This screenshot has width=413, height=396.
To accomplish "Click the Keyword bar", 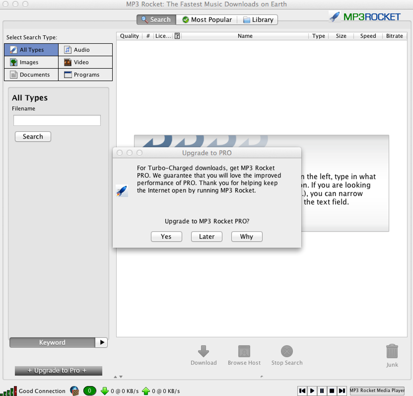I will click(x=52, y=342).
